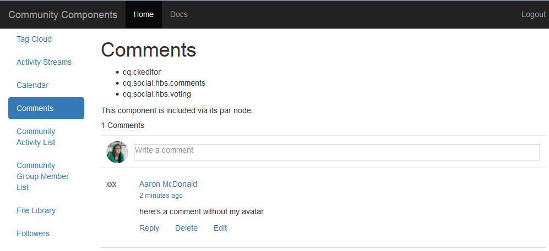549x251 pixels.
Task: Open File Library from the sidebar
Action: pyautogui.click(x=36, y=210)
